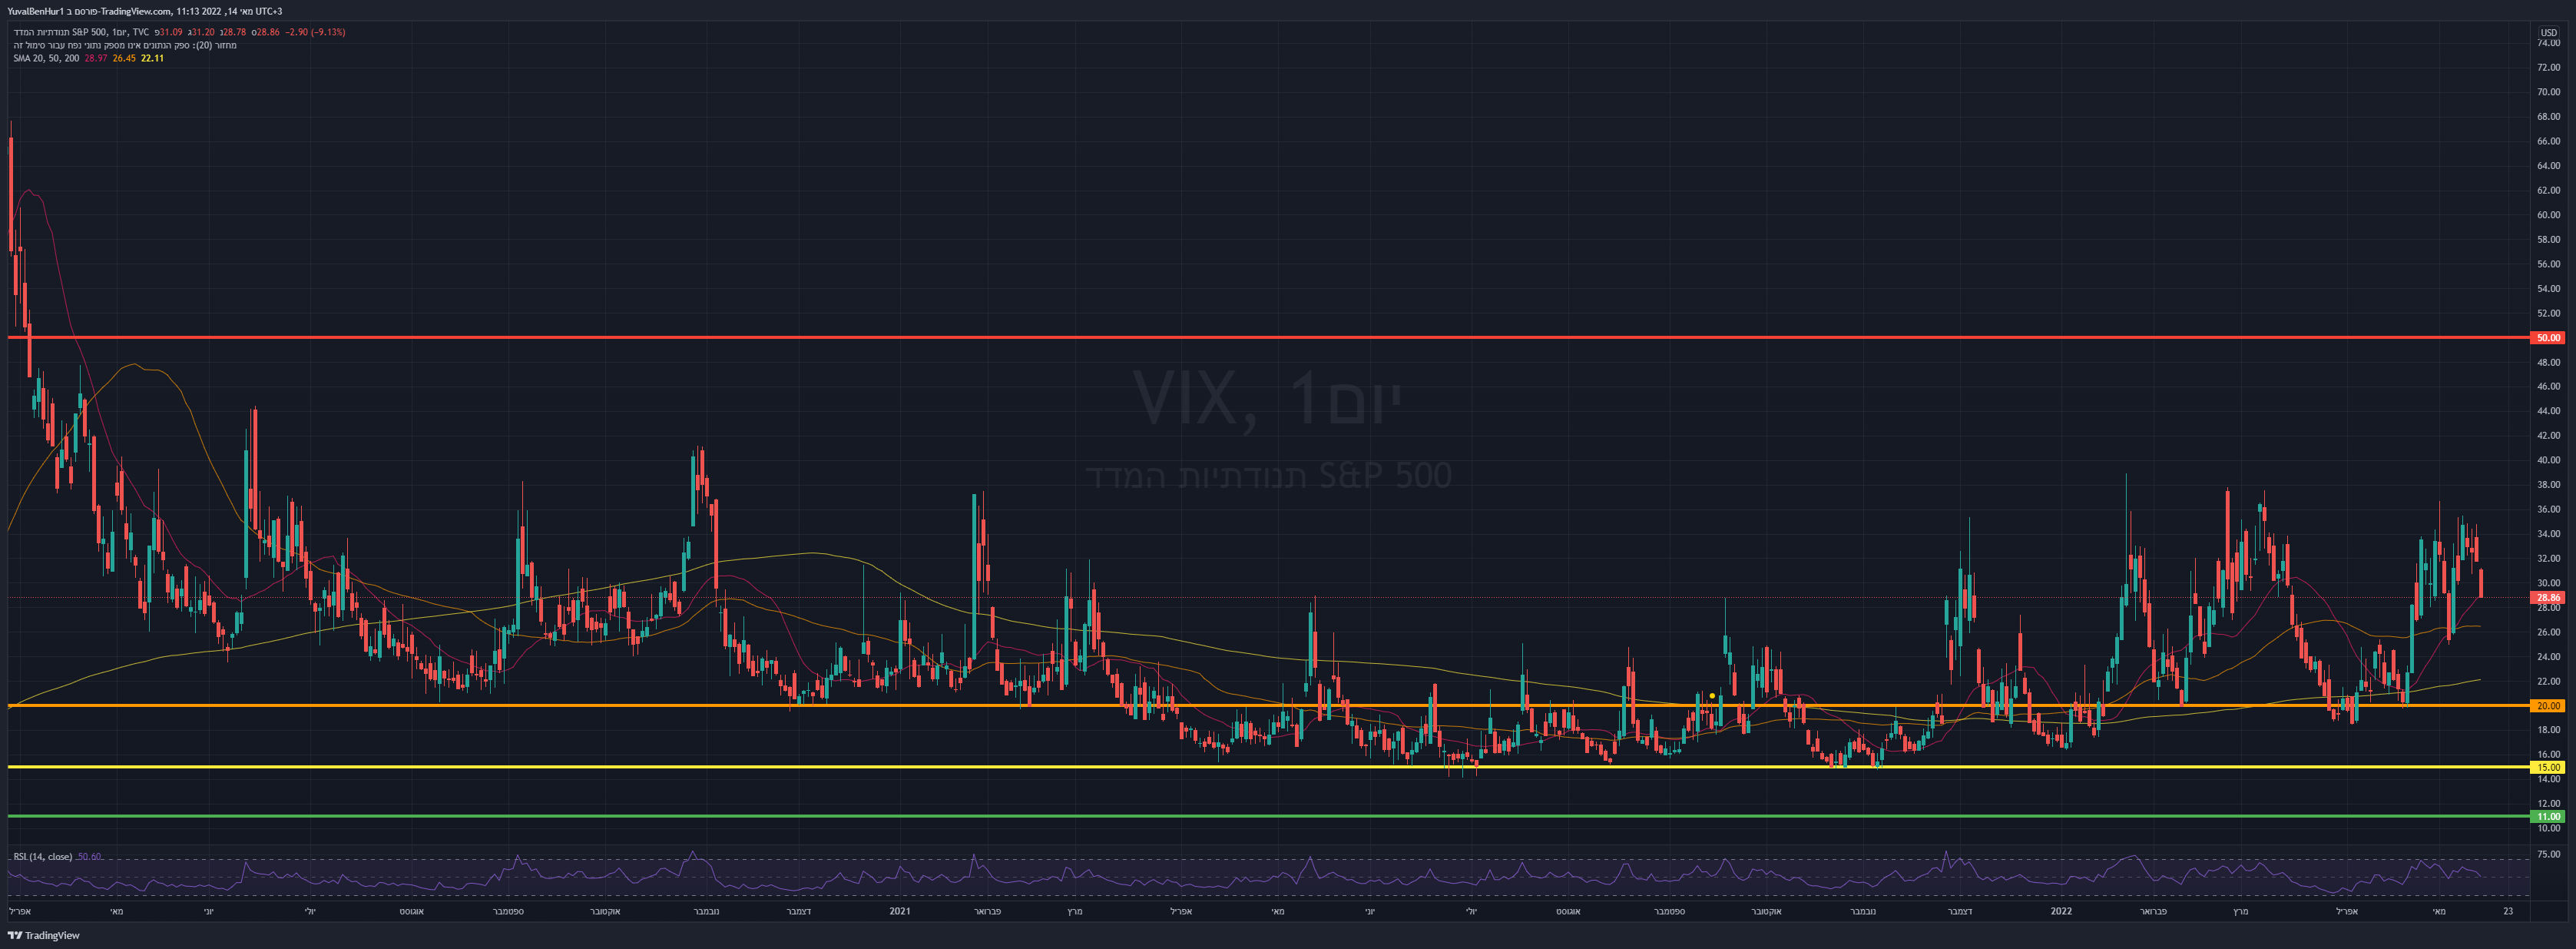This screenshot has width=2576, height=949.
Task: Click the 2021 label on the time axis
Action: 899,911
